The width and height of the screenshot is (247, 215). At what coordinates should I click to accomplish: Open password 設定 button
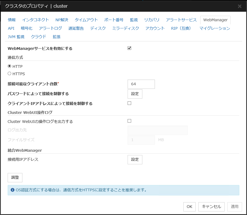tap(135, 94)
